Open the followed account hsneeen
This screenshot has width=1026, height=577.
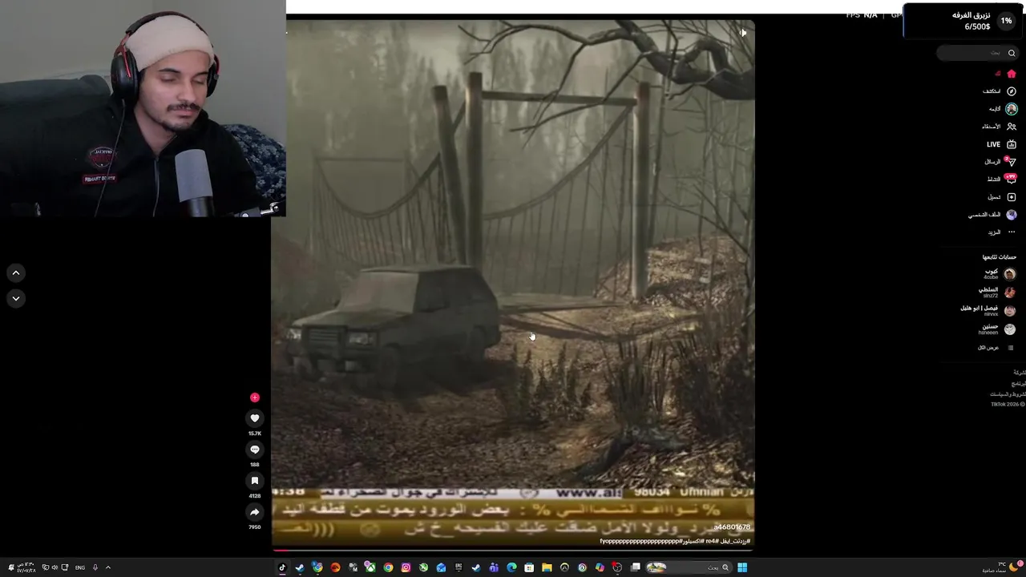click(x=996, y=329)
